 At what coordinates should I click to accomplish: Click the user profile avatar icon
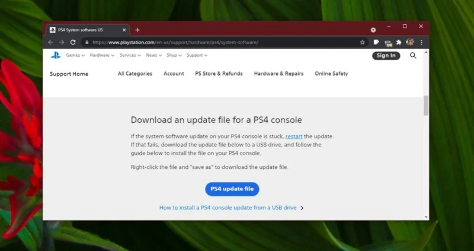coord(410,42)
